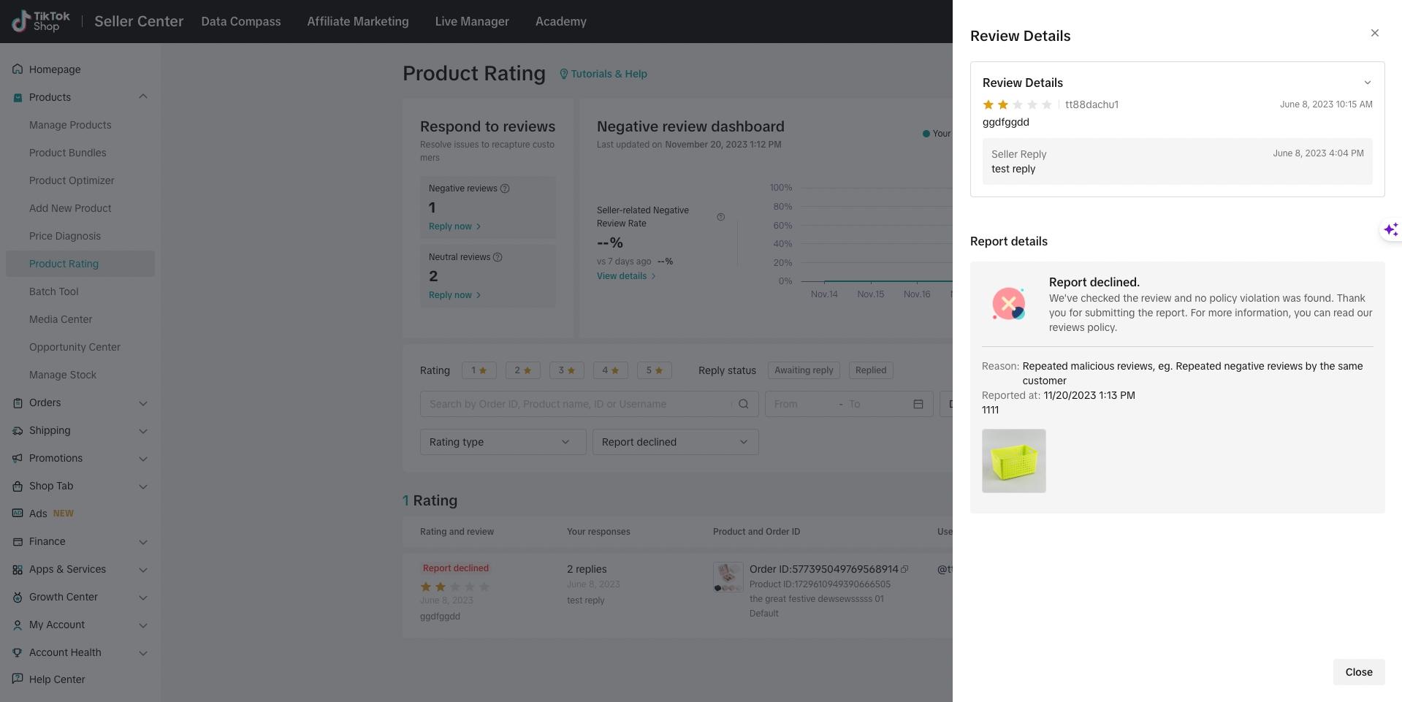The image size is (1402, 702).
Task: Click info icon beside Neutral reviews
Action: tap(498, 257)
